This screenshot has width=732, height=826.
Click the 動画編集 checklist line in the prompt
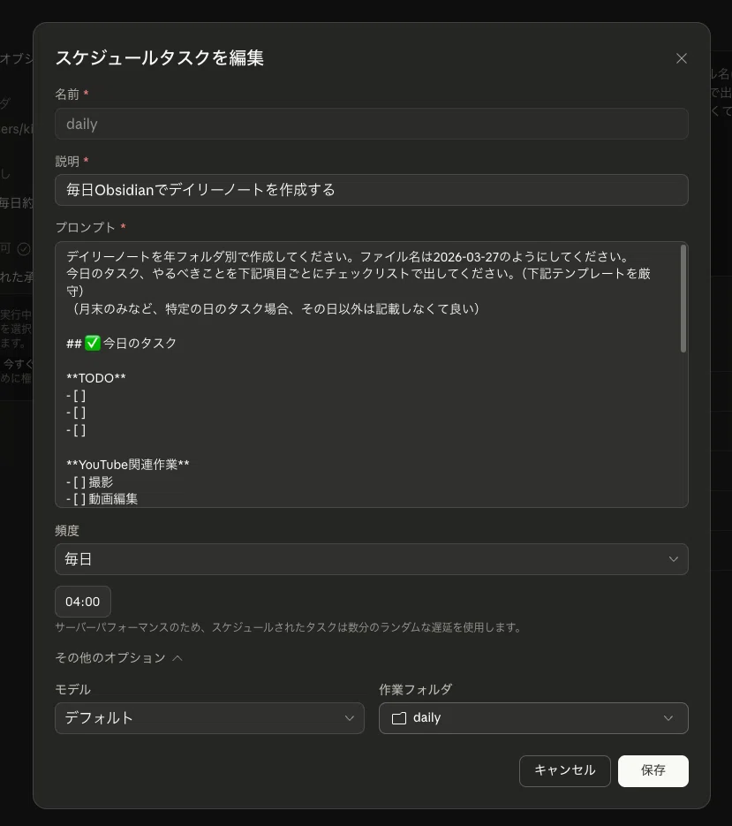pyautogui.click(x=102, y=499)
